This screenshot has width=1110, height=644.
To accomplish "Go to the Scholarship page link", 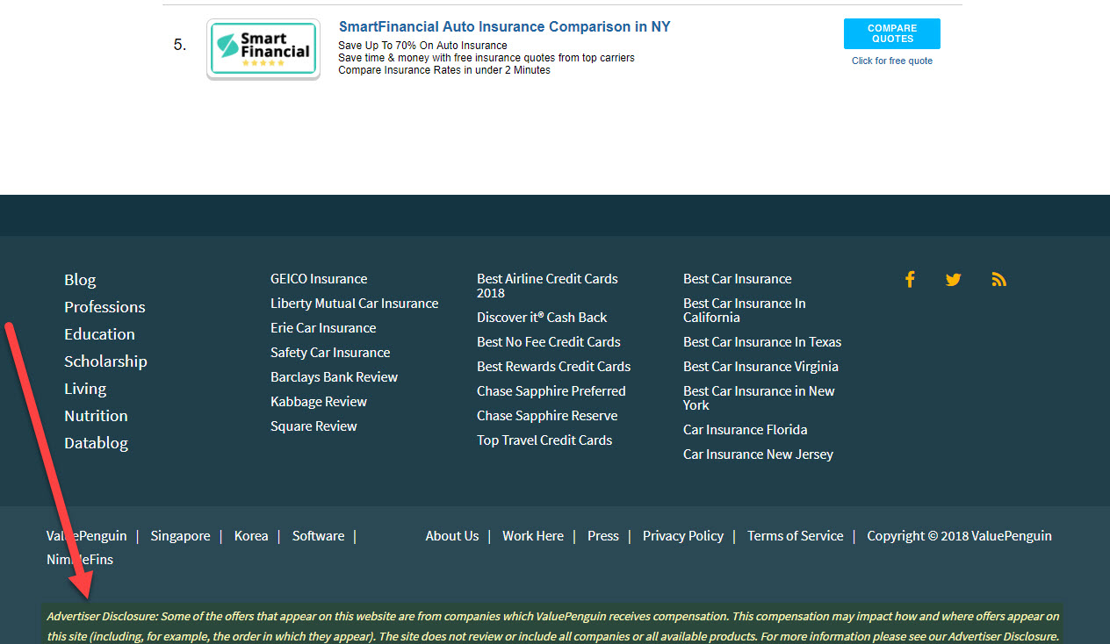I will pos(105,361).
